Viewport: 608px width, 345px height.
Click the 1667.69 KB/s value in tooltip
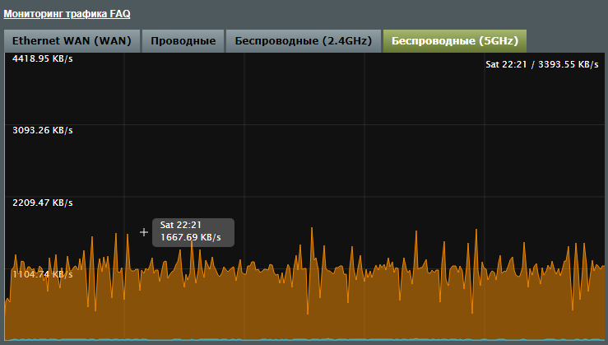click(x=191, y=238)
